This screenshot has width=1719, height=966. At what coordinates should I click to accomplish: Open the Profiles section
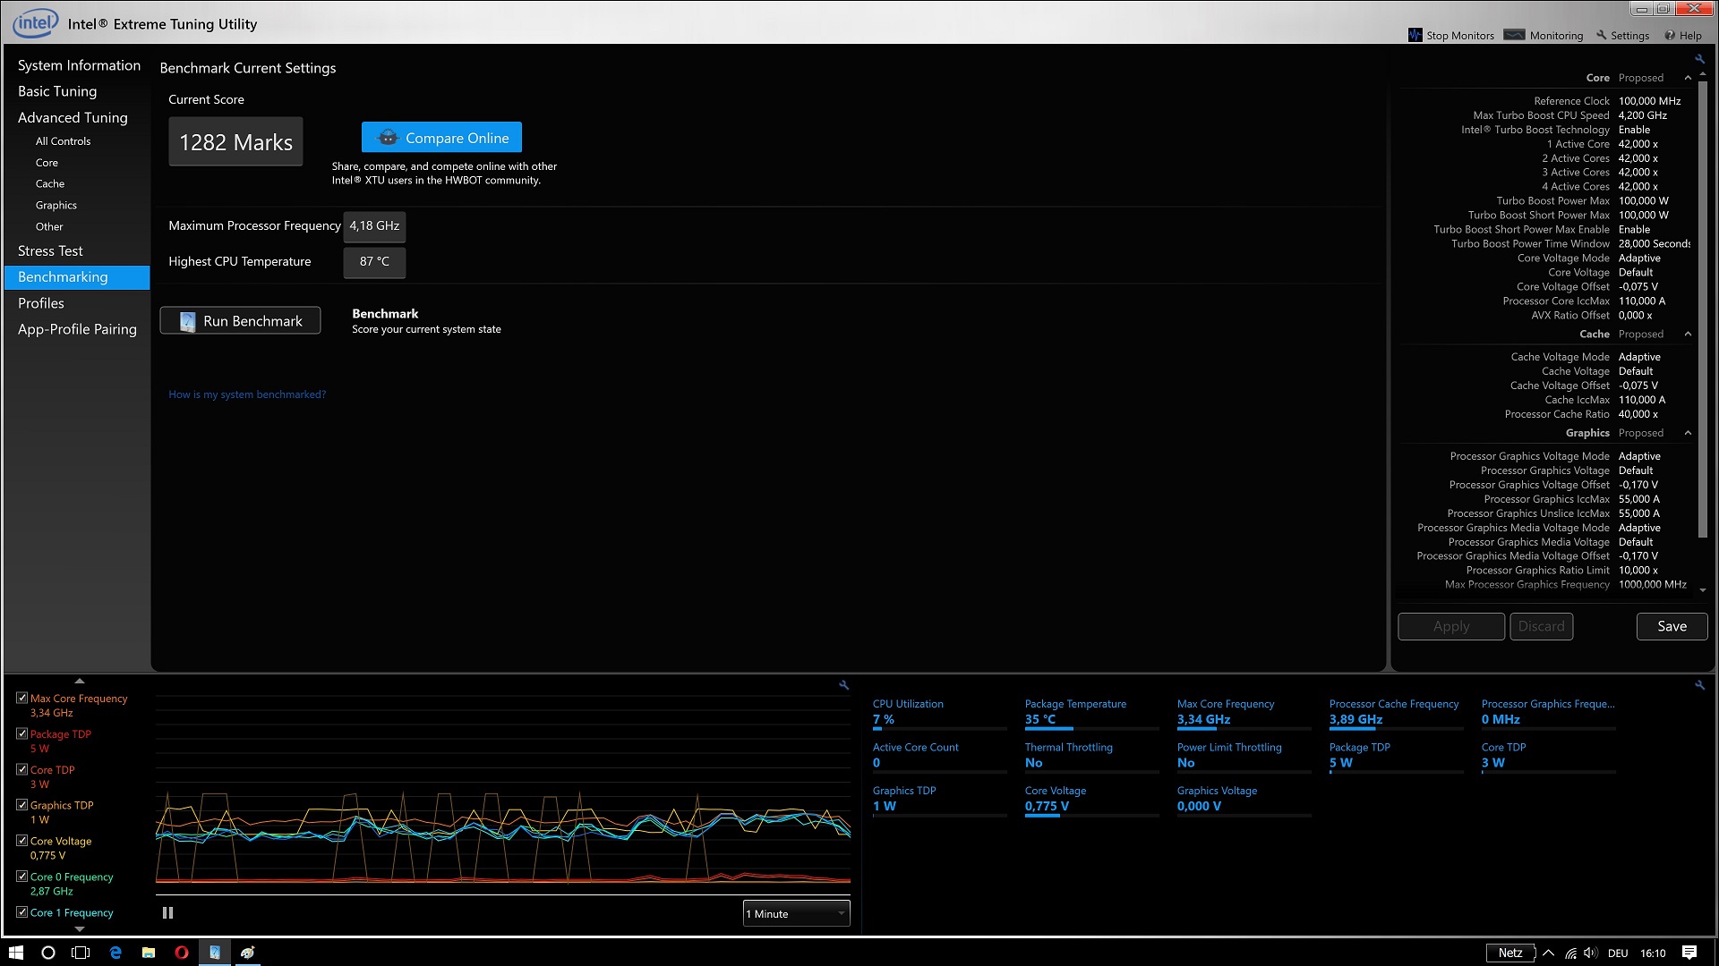41,303
